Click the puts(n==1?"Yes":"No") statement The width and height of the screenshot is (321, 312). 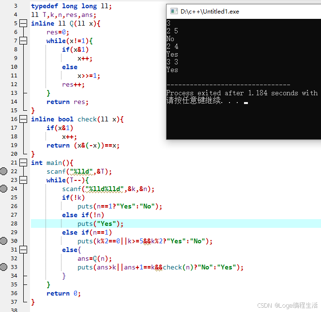point(120,206)
